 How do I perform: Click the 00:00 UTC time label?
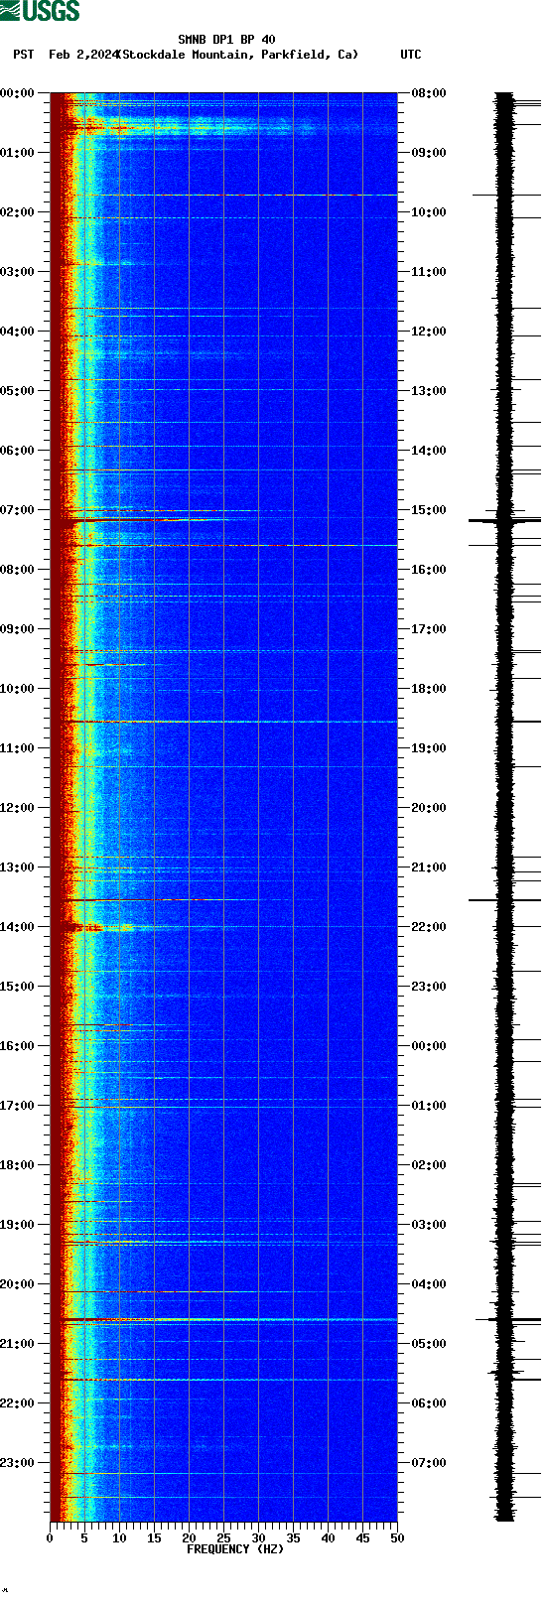pyautogui.click(x=429, y=1046)
